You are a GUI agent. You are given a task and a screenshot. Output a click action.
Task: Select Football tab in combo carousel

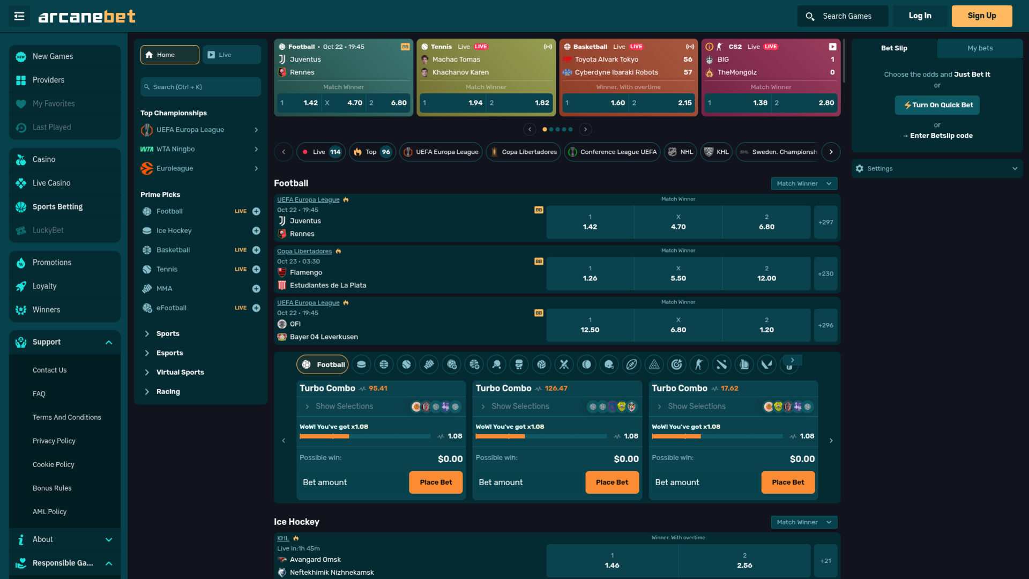(x=322, y=365)
